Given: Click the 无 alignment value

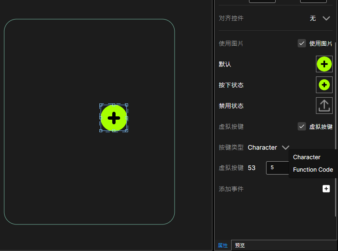Looking at the screenshot, I should click(x=313, y=18).
